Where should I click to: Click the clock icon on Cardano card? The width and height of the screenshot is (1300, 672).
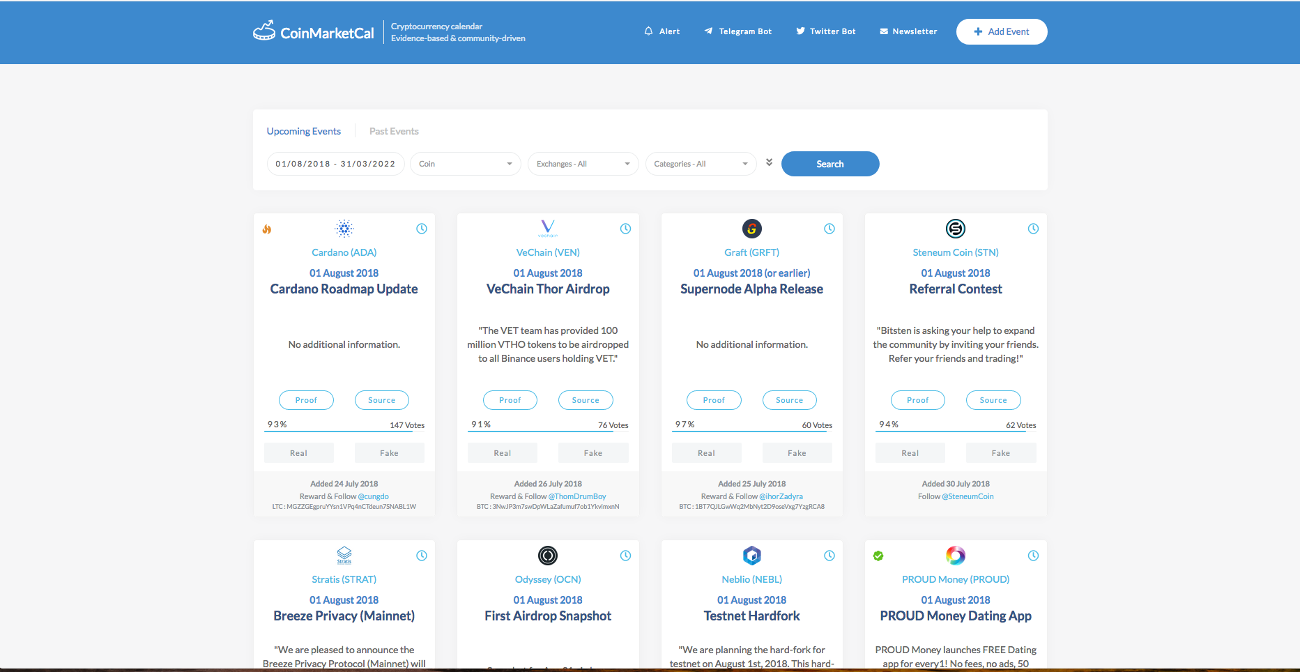(x=422, y=229)
